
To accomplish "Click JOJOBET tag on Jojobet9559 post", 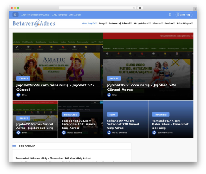I will tap(23, 78).
